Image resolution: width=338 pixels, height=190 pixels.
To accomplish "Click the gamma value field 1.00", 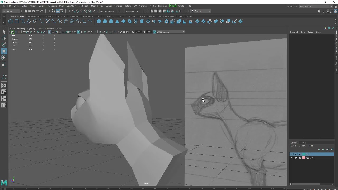I will tap(148, 32).
